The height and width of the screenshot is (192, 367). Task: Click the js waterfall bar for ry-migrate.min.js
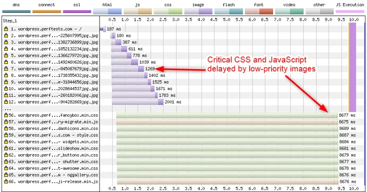coord(227,122)
